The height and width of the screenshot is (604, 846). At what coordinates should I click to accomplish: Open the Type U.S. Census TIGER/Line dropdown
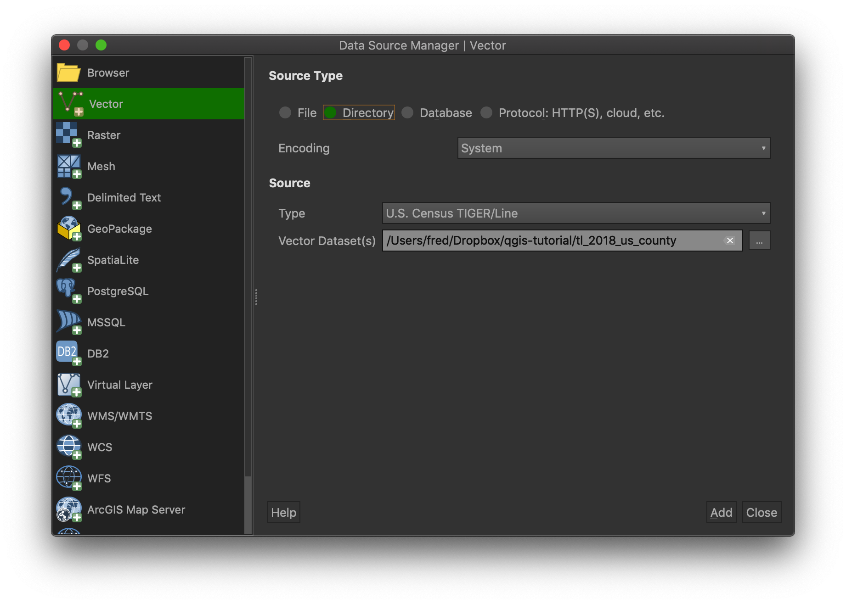pos(576,213)
